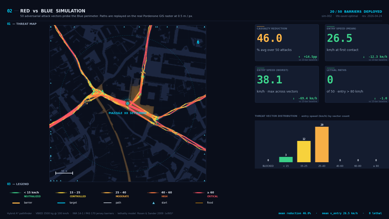Click the -69.4 km/h baseline delta

pyautogui.click(x=308, y=98)
